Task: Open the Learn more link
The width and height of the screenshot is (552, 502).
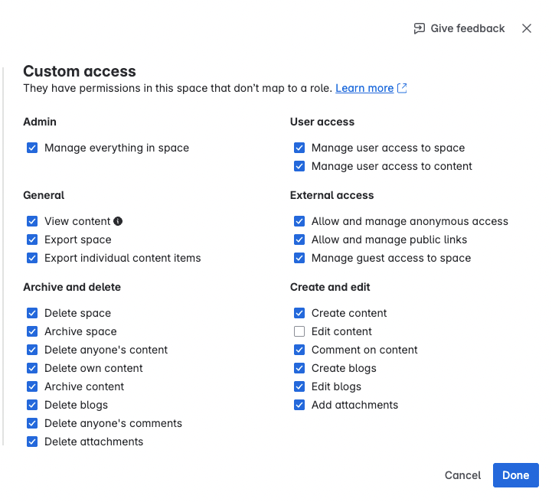Action: 364,88
